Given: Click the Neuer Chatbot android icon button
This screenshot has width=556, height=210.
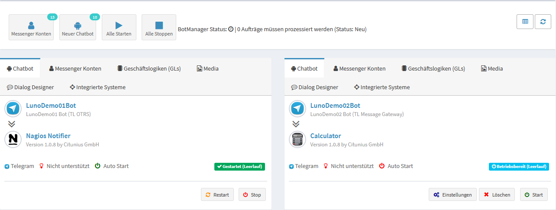Looking at the screenshot, I should pos(78,28).
